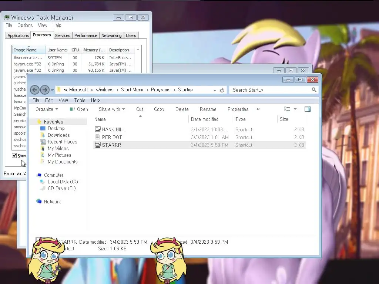Click the search magnifier icon
Image resolution: width=379 pixels, height=284 pixels.
pyautogui.click(x=314, y=90)
